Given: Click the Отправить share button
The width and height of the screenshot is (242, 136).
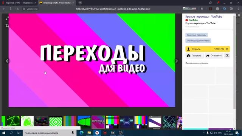Looking at the screenshot, I should pos(214,56).
